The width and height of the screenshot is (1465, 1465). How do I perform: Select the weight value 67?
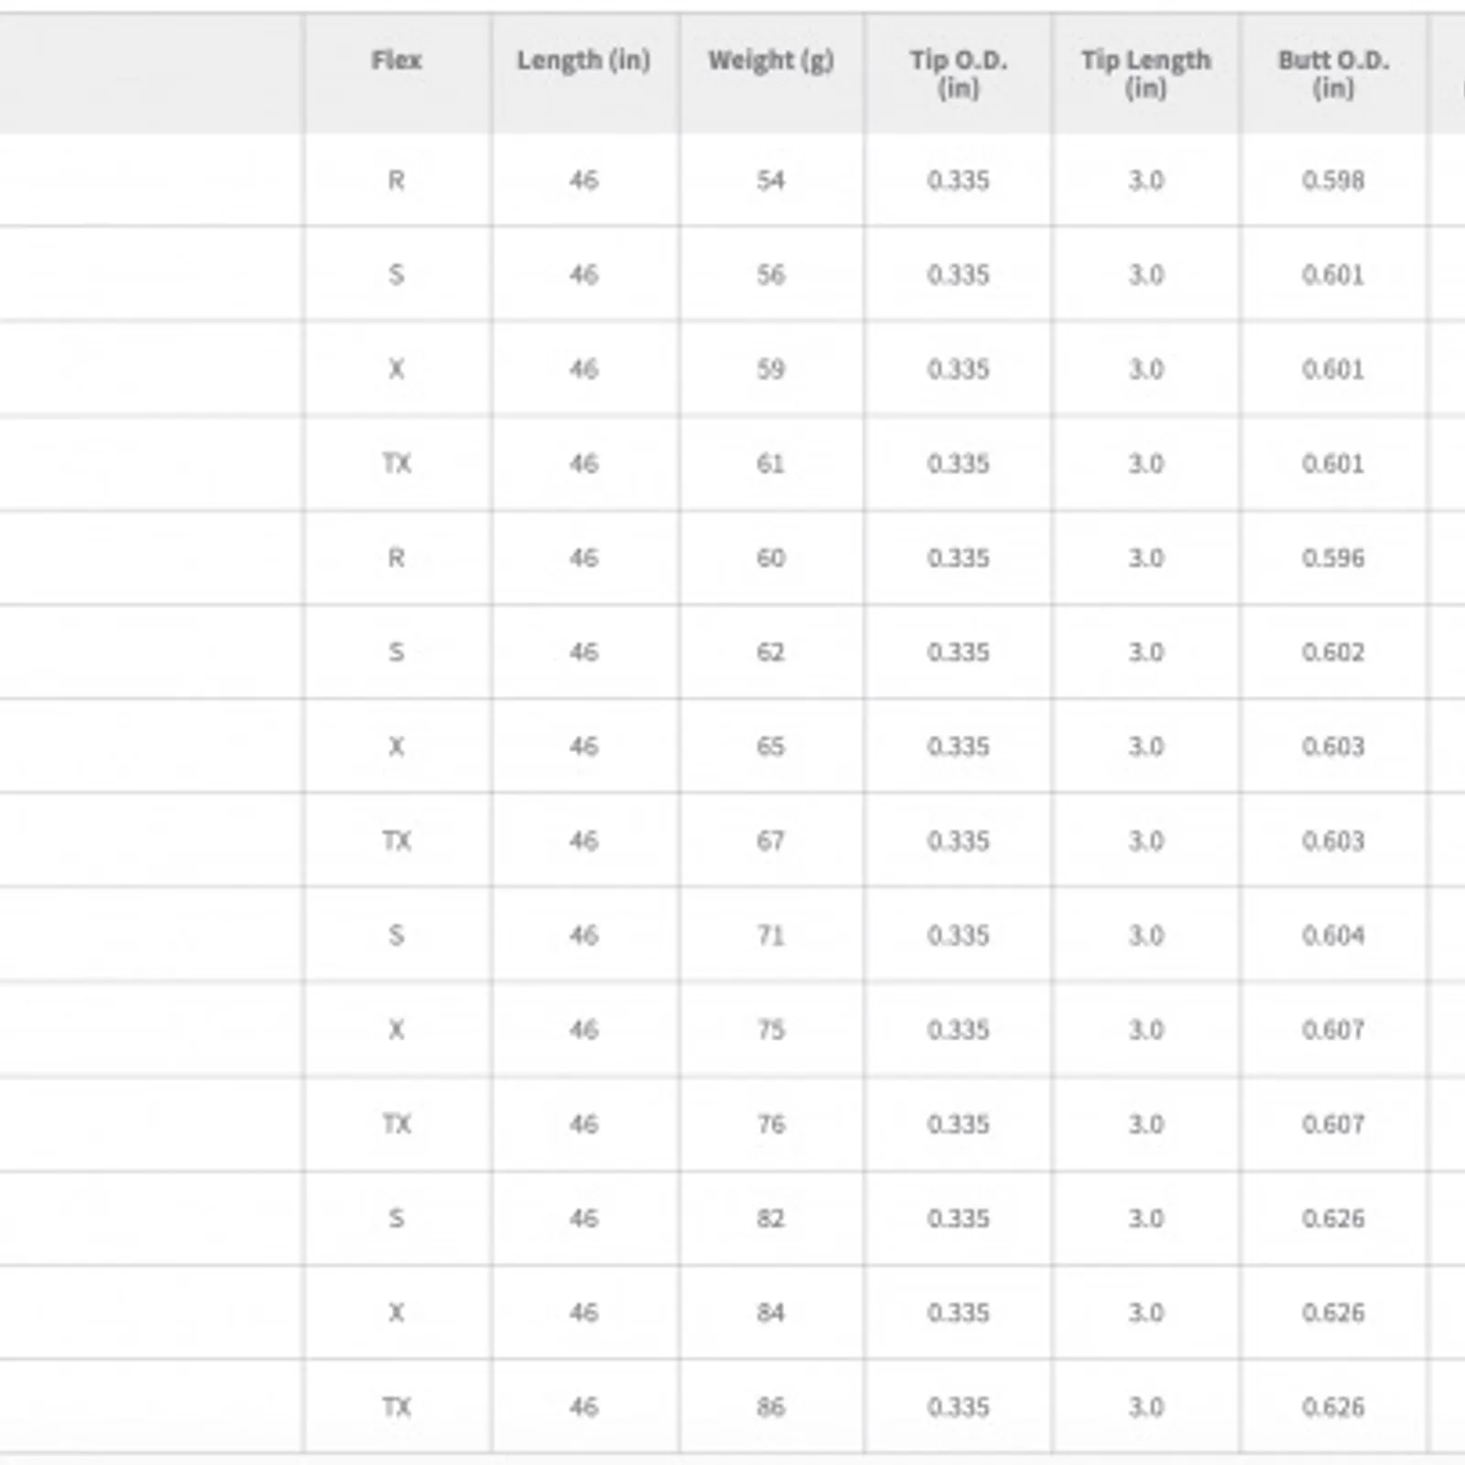coord(771,841)
